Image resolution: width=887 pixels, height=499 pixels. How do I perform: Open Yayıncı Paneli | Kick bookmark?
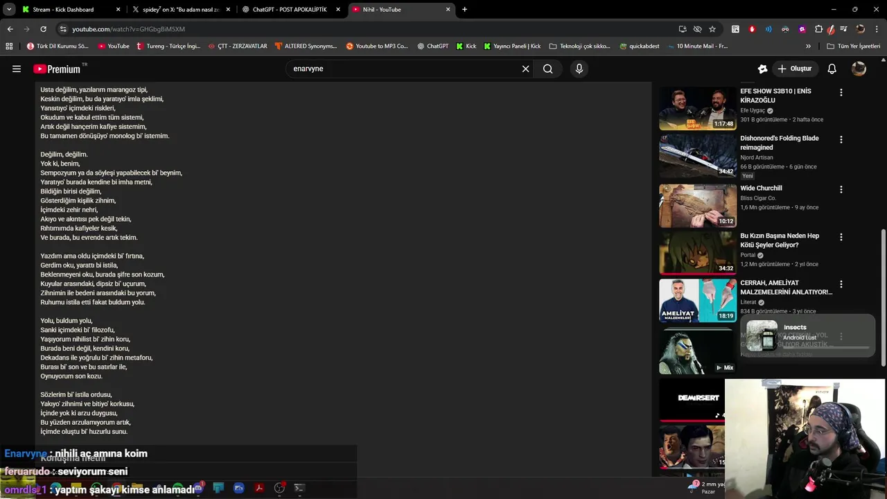[512, 46]
